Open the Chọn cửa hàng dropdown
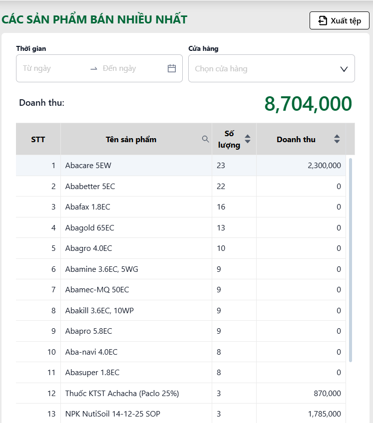The width and height of the screenshot is (373, 423). pos(272,68)
